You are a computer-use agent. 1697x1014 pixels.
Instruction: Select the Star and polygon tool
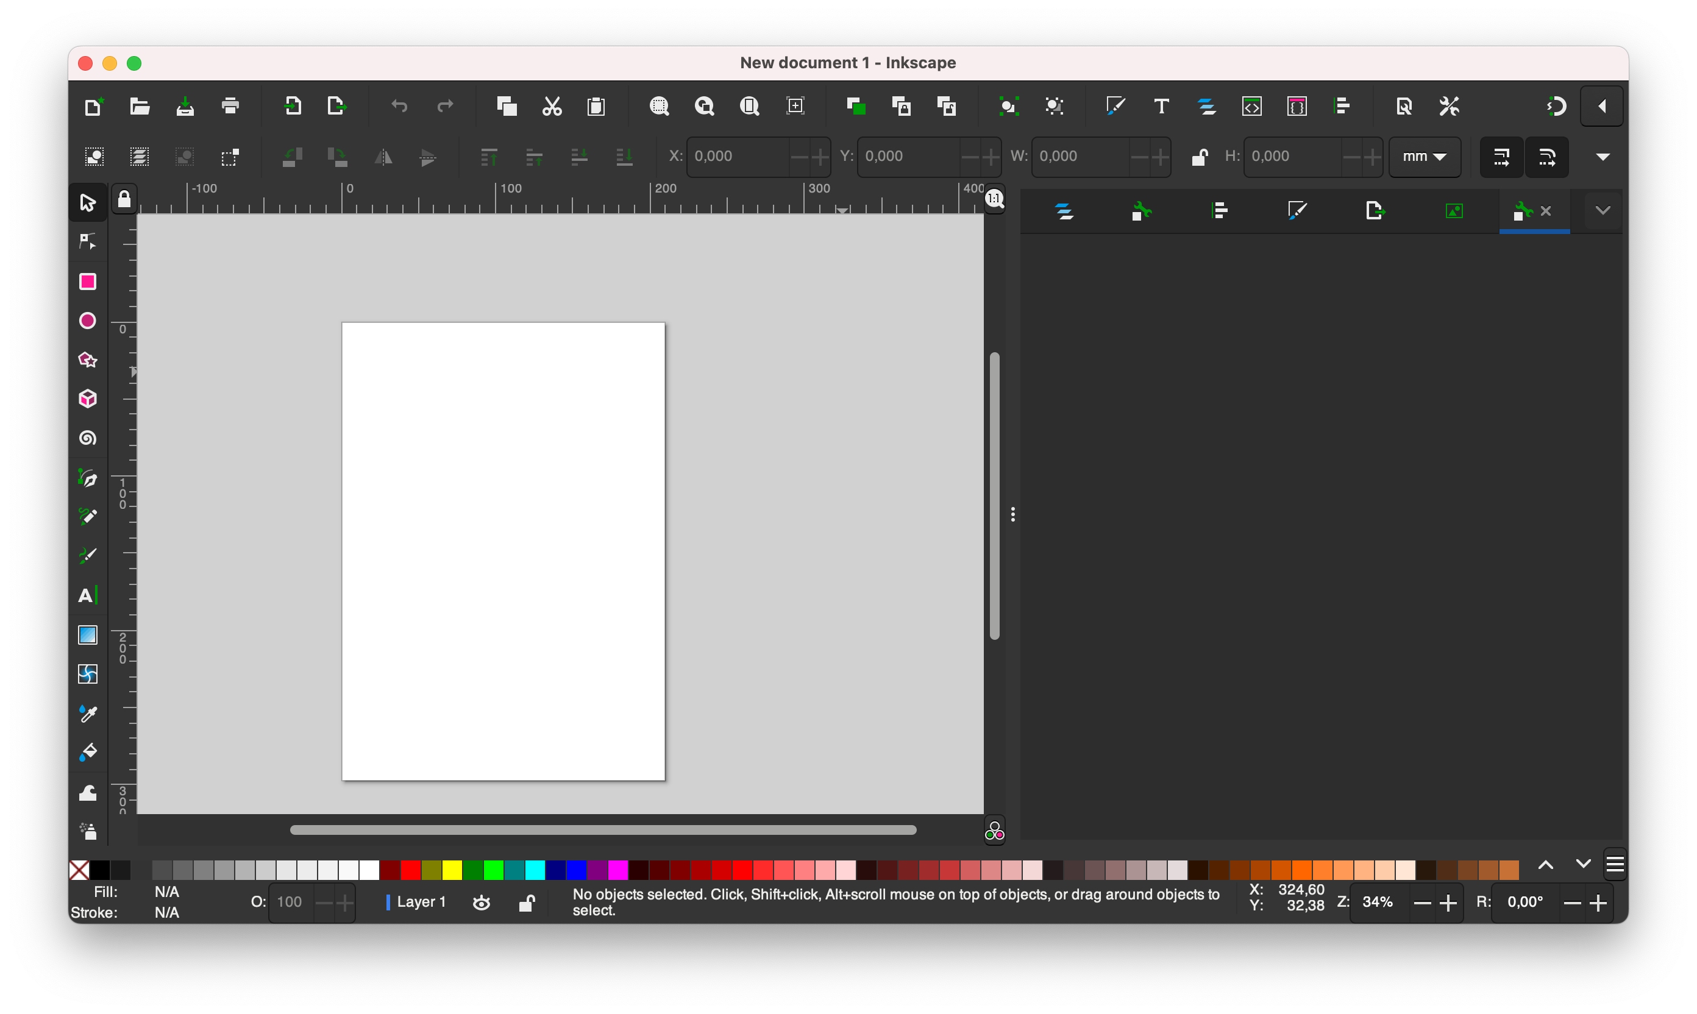(x=88, y=360)
